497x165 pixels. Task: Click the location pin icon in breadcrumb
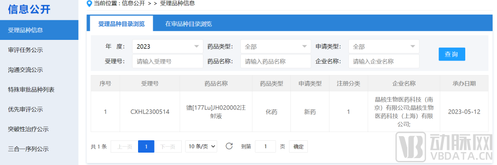click(x=89, y=4)
